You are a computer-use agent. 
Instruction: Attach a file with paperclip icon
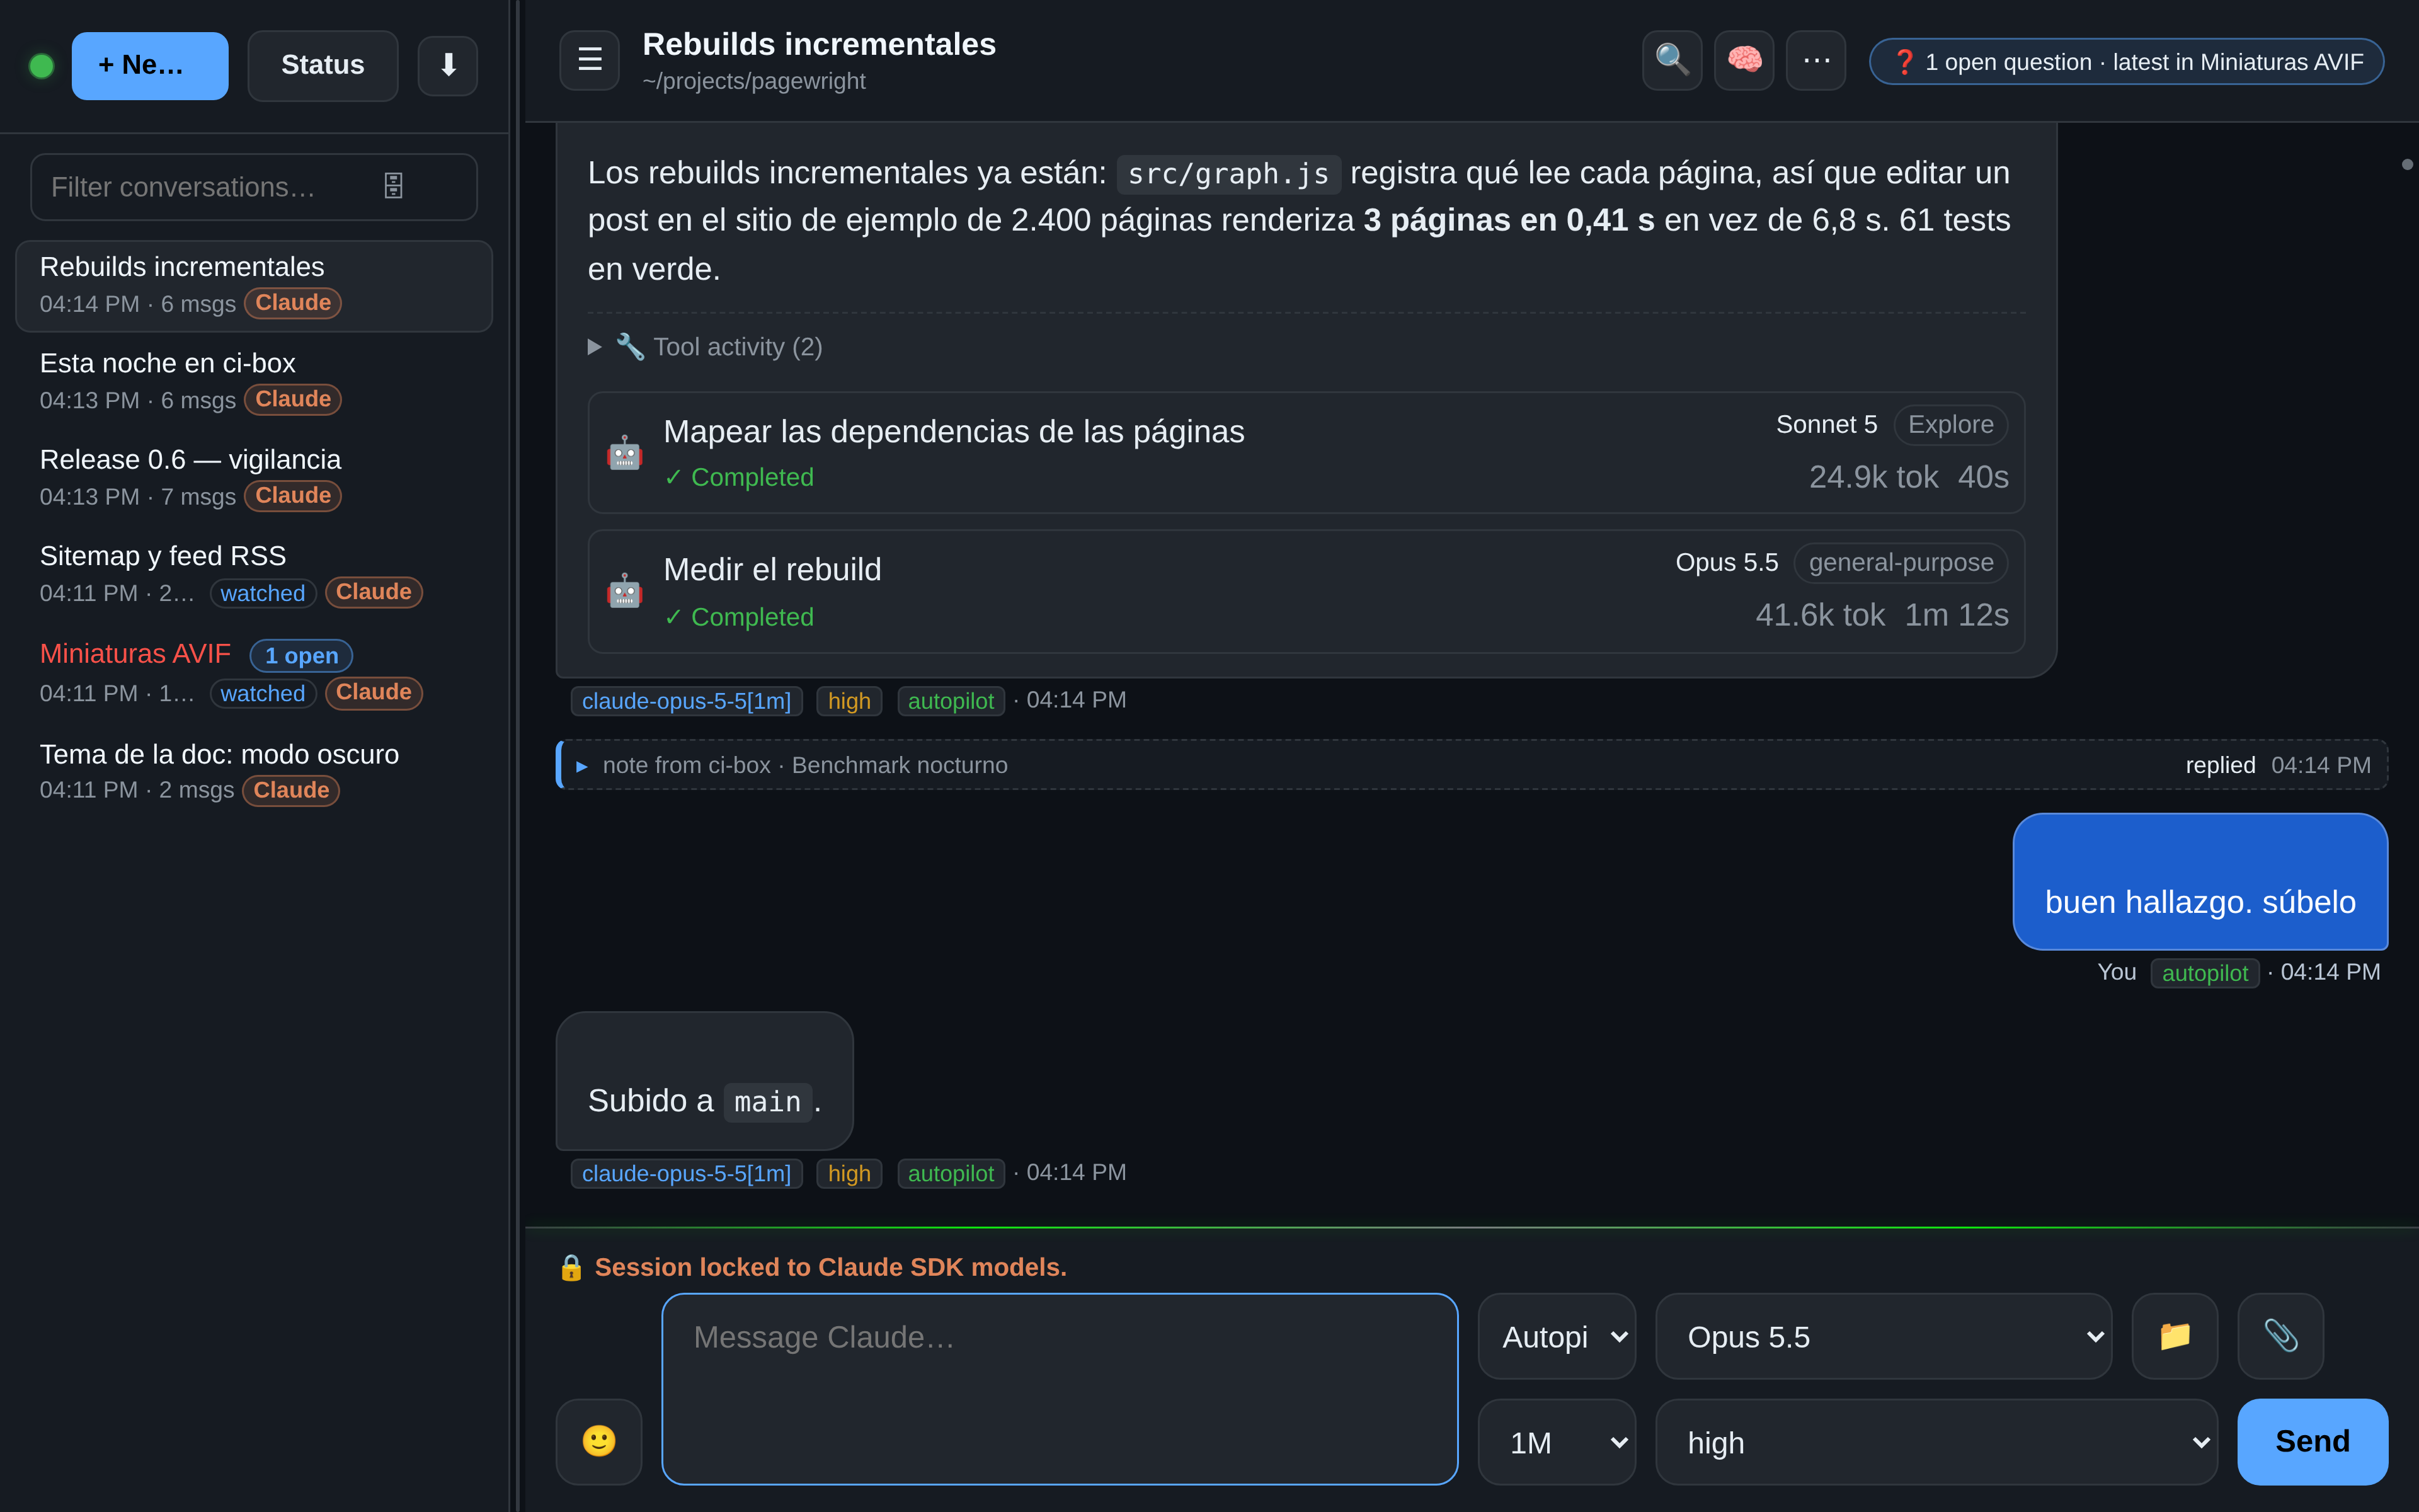tap(2281, 1336)
